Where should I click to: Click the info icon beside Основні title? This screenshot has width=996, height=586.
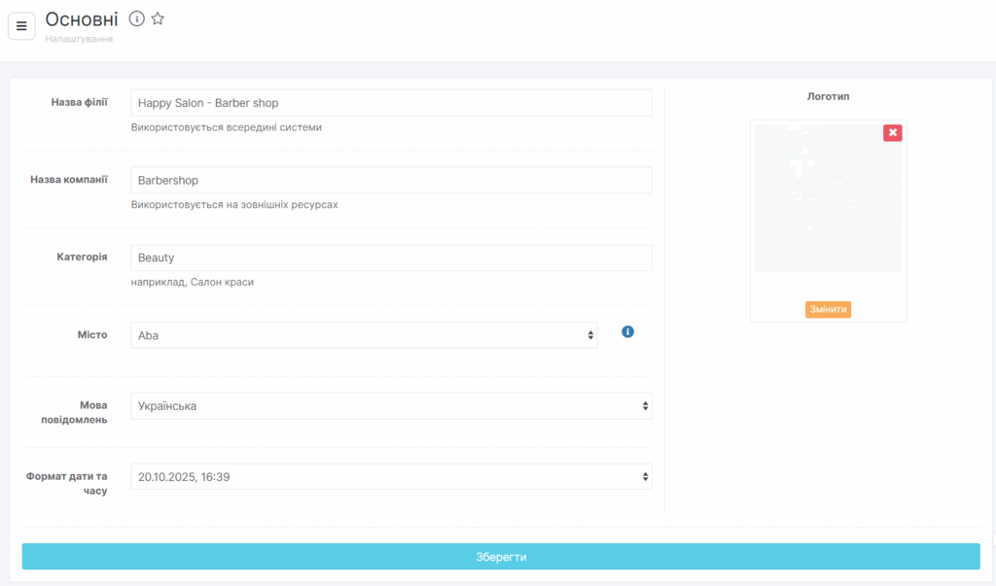pyautogui.click(x=137, y=18)
